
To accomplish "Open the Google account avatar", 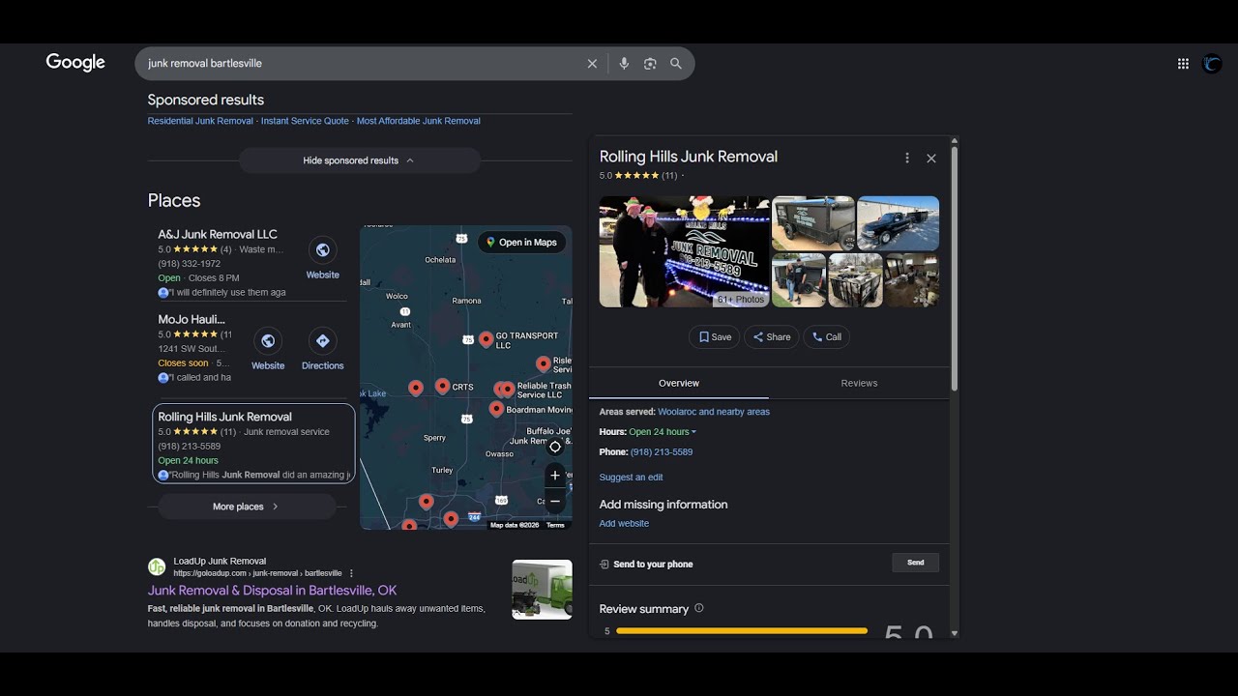I will 1212,64.
